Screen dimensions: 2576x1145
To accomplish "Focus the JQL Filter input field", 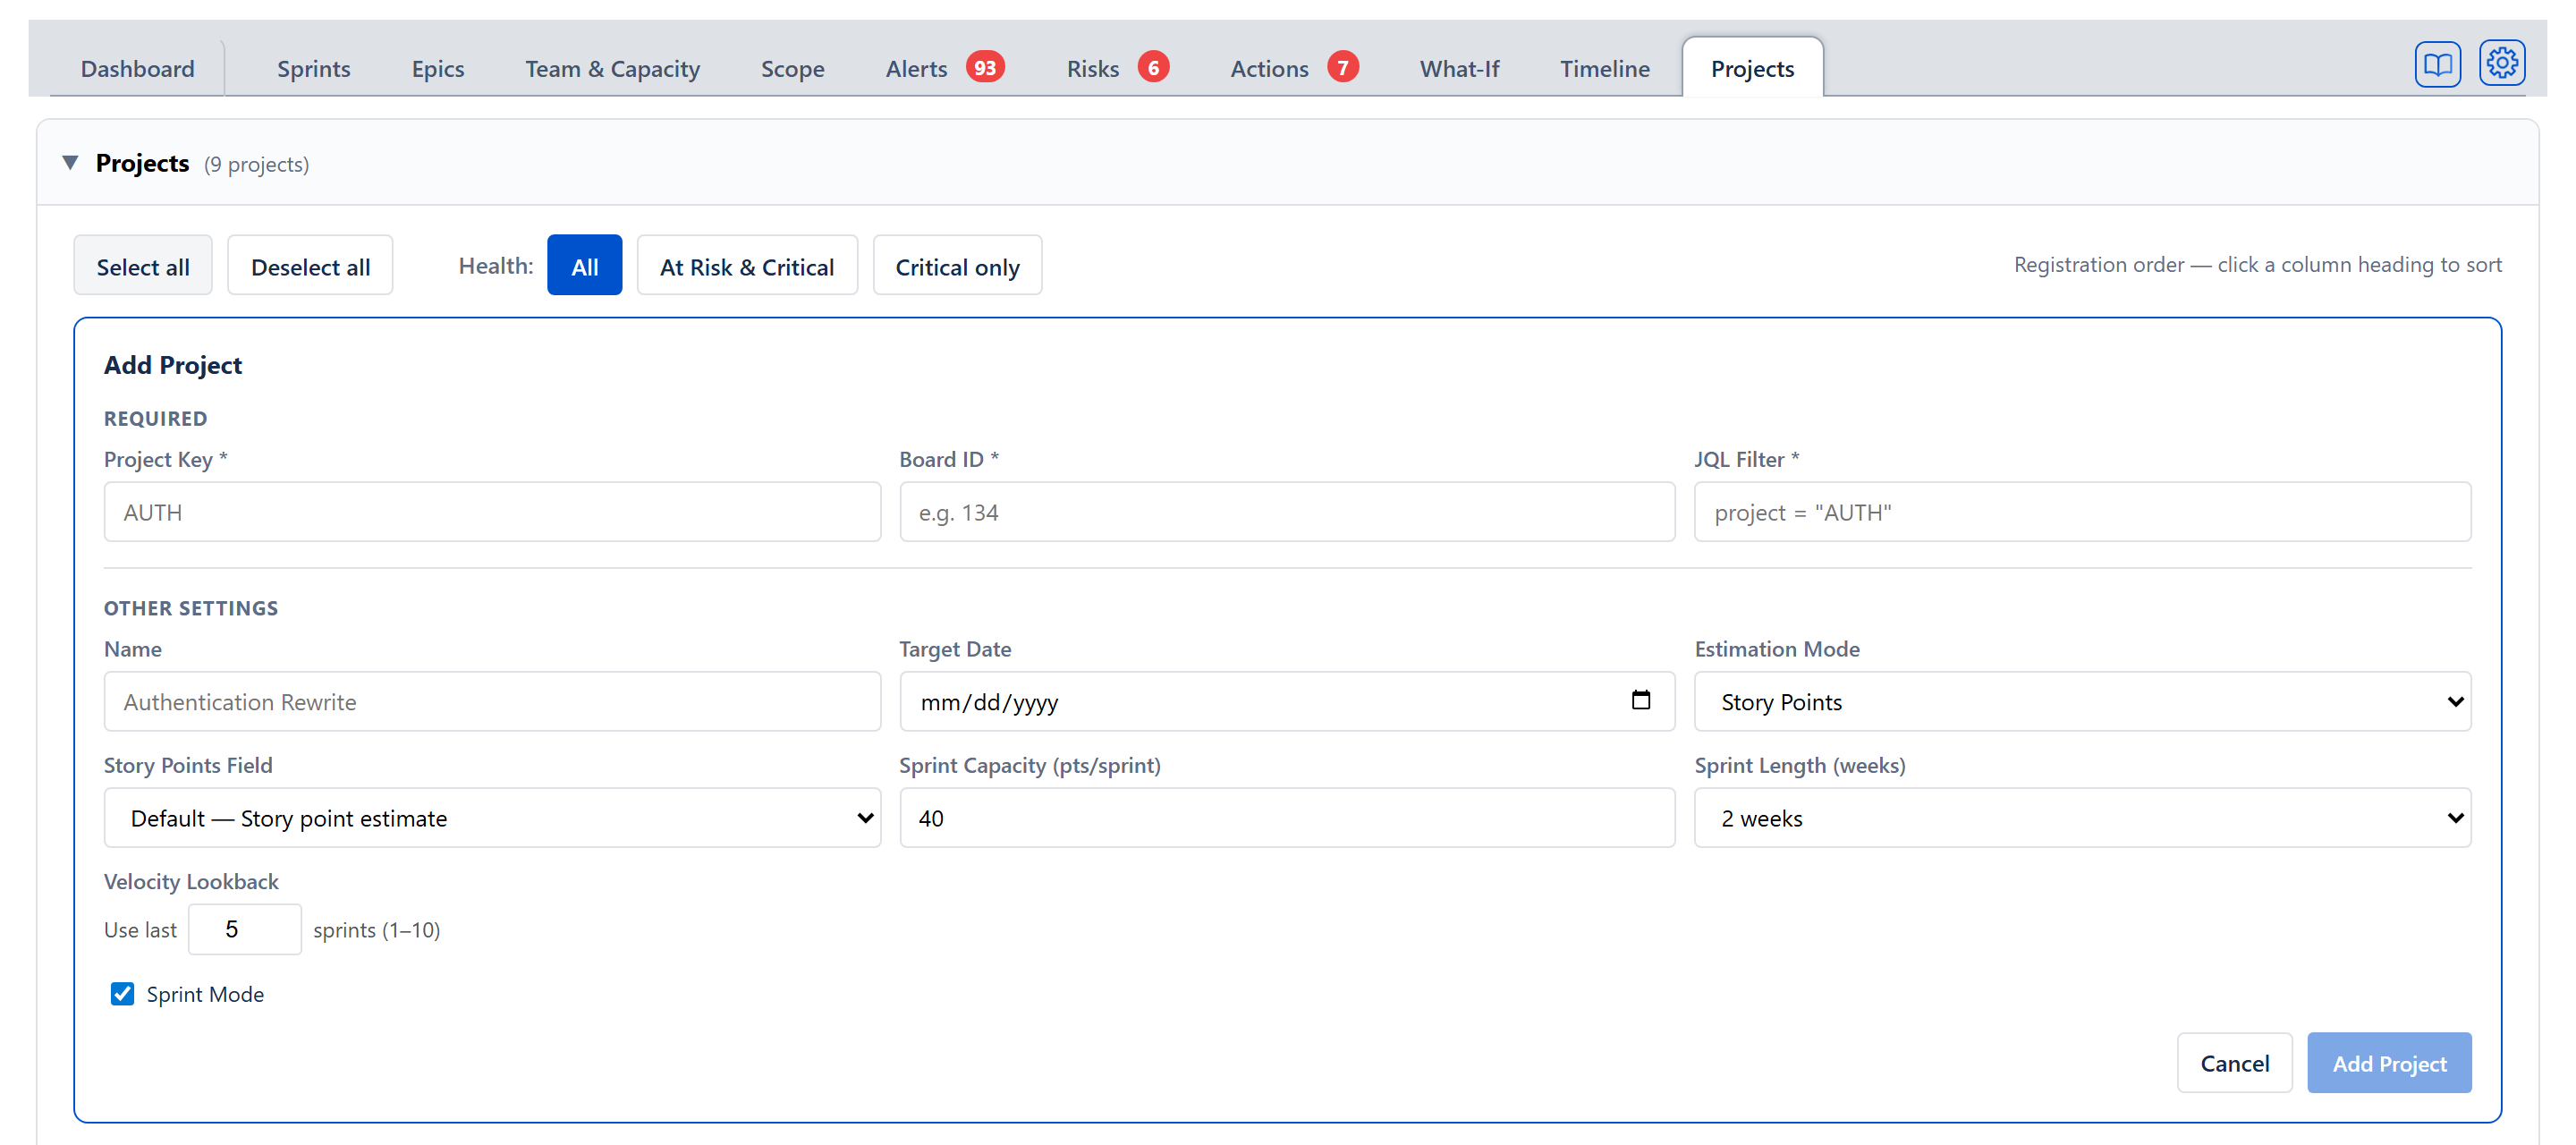I will [2082, 512].
